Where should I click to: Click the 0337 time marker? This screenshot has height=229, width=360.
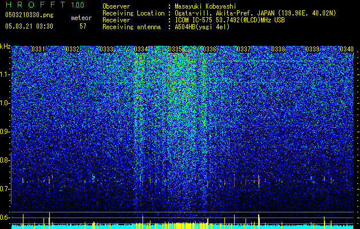coord(244,49)
